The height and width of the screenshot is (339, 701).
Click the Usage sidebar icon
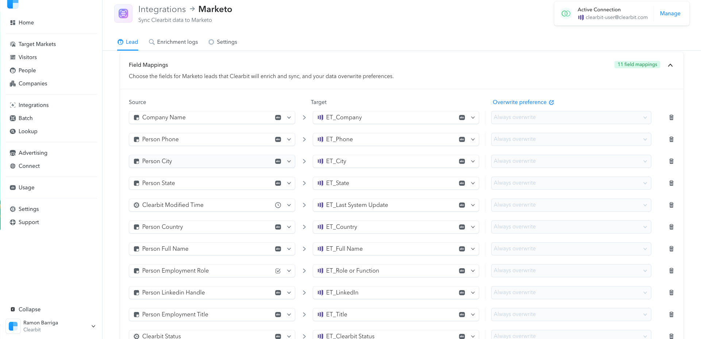click(13, 188)
